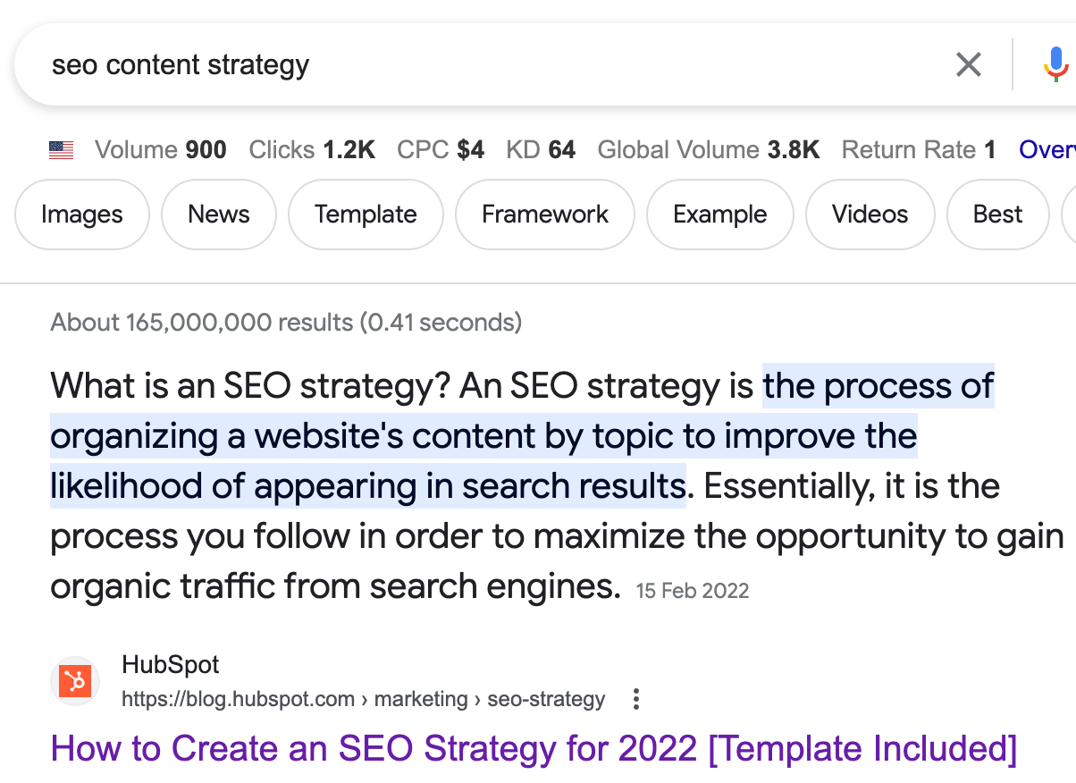Image resolution: width=1076 pixels, height=783 pixels.
Task: Open the "Videos" search filter
Action: click(870, 215)
